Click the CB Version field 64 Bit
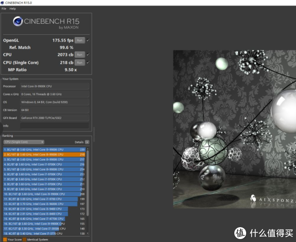This screenshot has height=242, width=296. click(x=55, y=110)
